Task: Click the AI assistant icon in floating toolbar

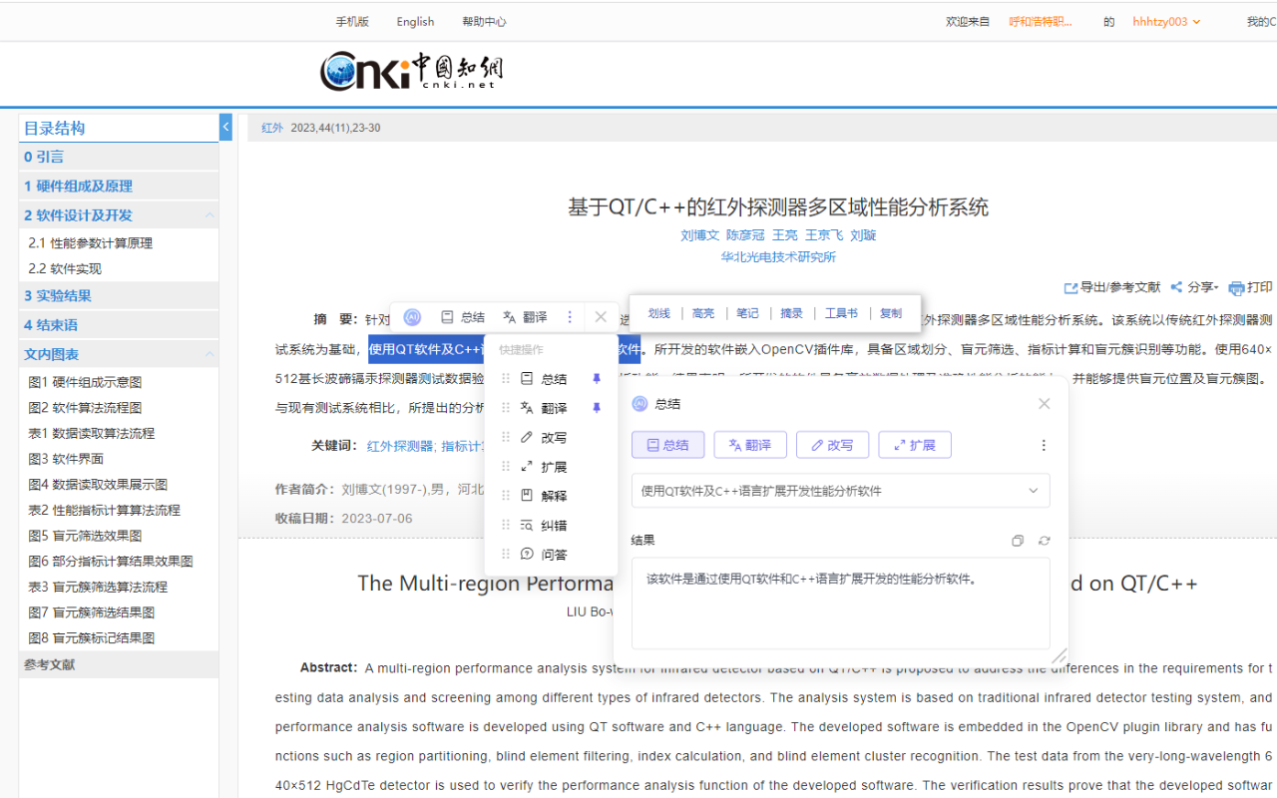Action: pyautogui.click(x=412, y=317)
